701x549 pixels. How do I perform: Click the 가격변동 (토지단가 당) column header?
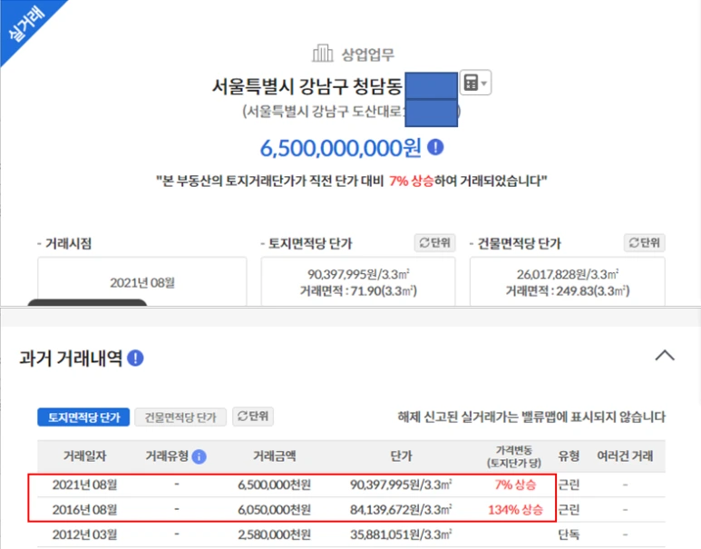tap(514, 456)
